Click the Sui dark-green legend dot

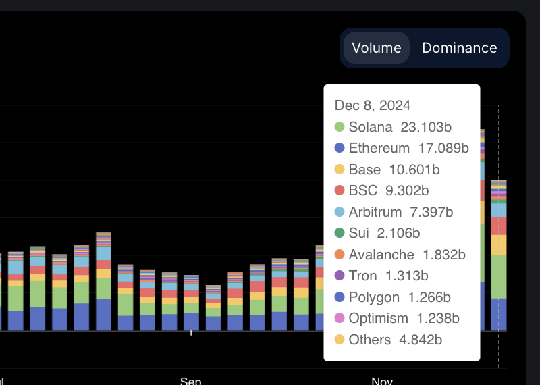[x=340, y=233]
